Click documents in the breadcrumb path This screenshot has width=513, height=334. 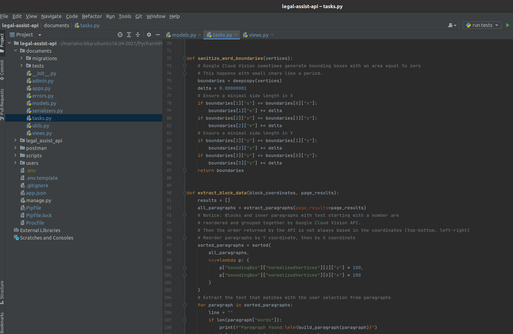click(56, 25)
